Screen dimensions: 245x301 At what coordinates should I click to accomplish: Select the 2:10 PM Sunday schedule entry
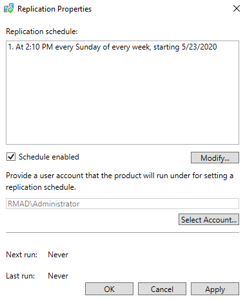tap(112, 47)
